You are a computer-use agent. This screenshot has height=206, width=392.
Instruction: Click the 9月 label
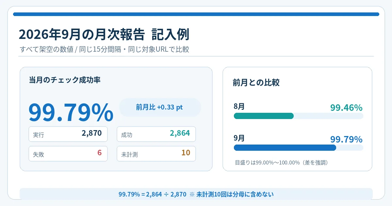pyautogui.click(x=239, y=138)
